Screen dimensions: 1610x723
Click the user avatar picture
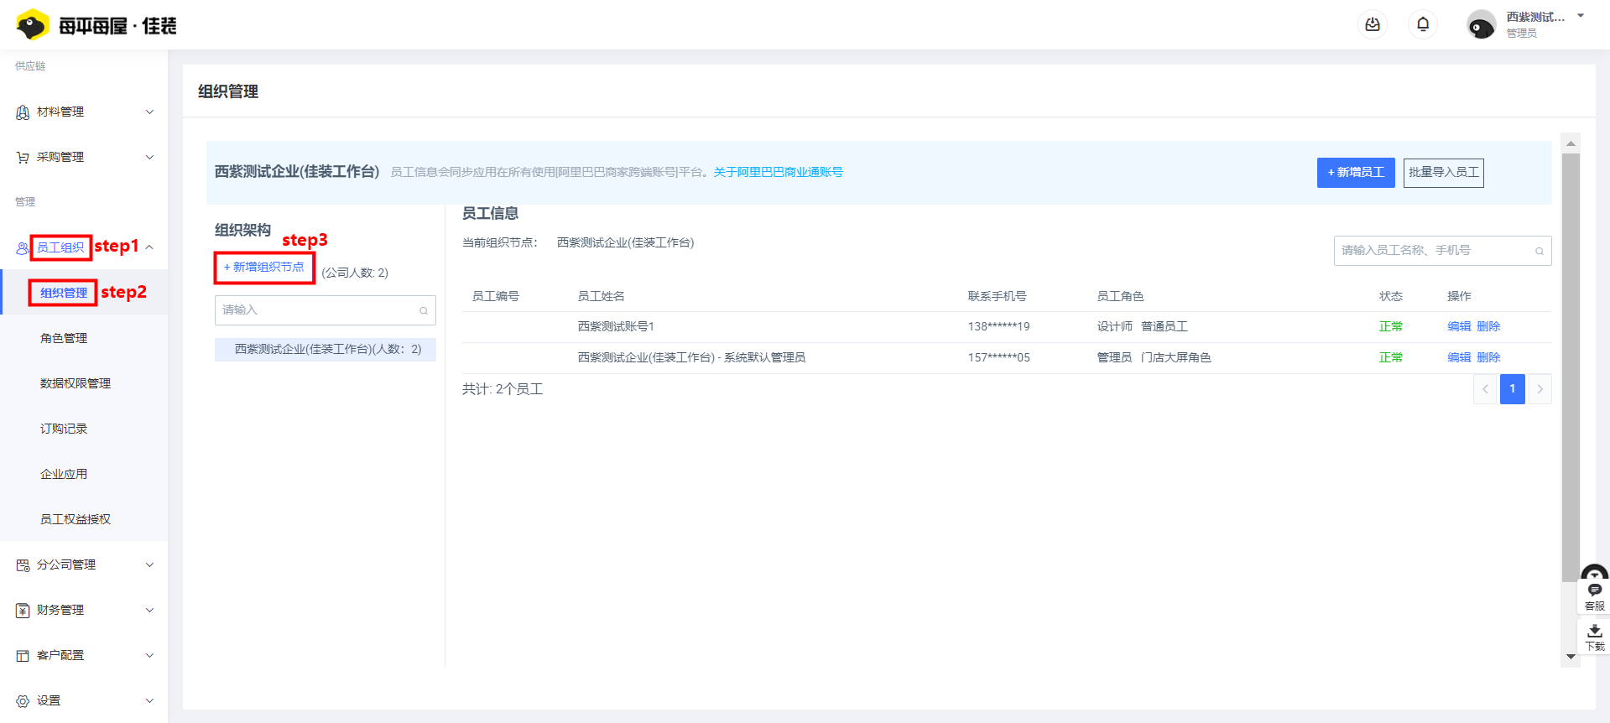pyautogui.click(x=1481, y=25)
